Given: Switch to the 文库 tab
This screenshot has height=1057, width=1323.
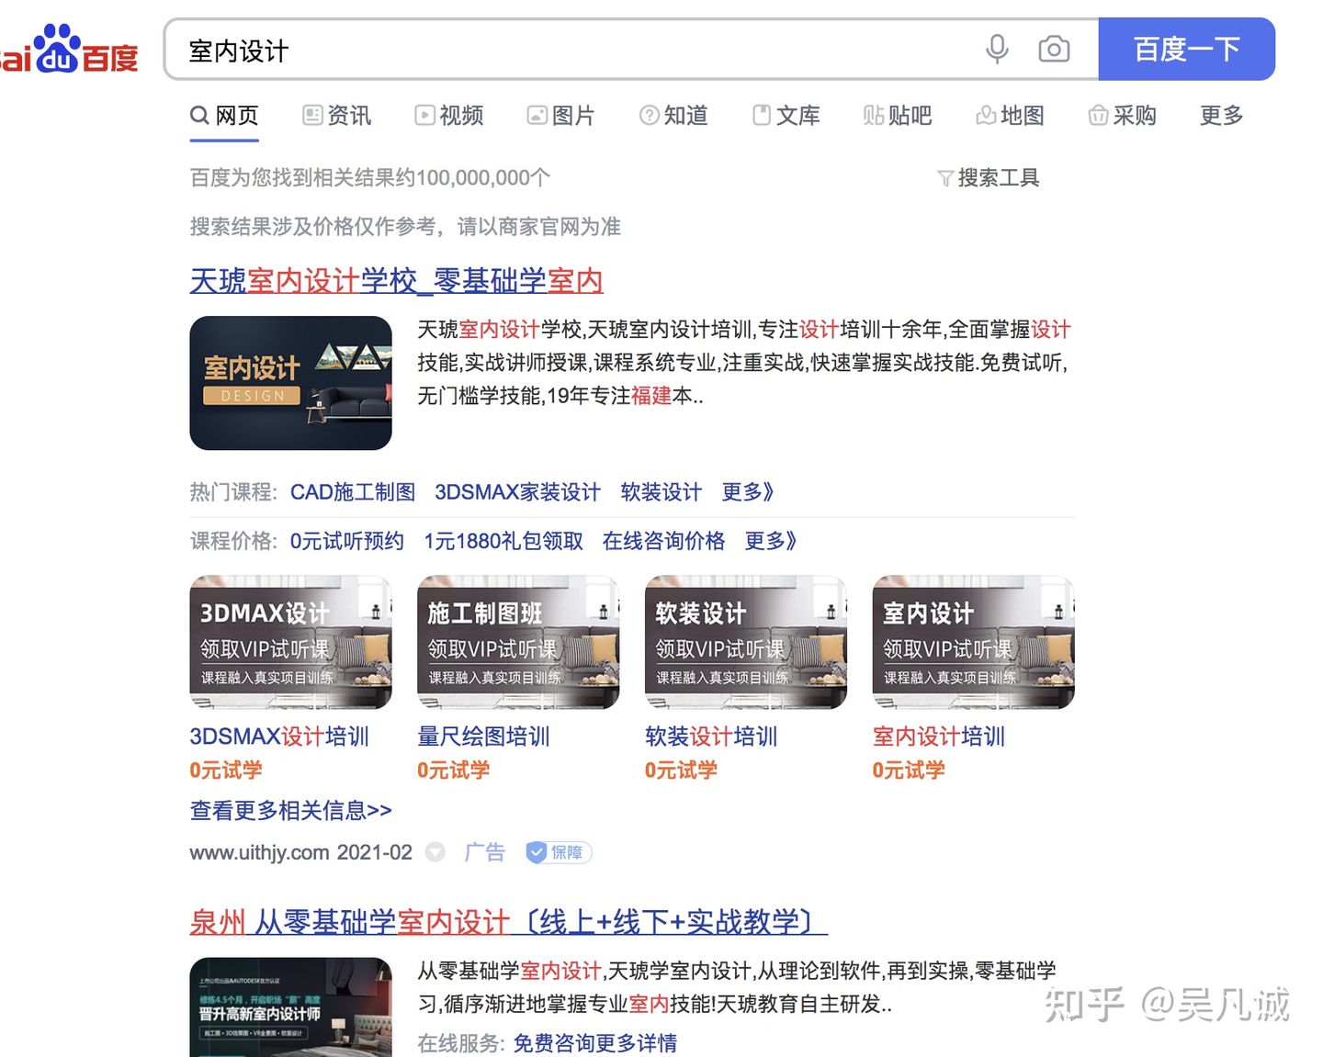Looking at the screenshot, I should pos(786,116).
